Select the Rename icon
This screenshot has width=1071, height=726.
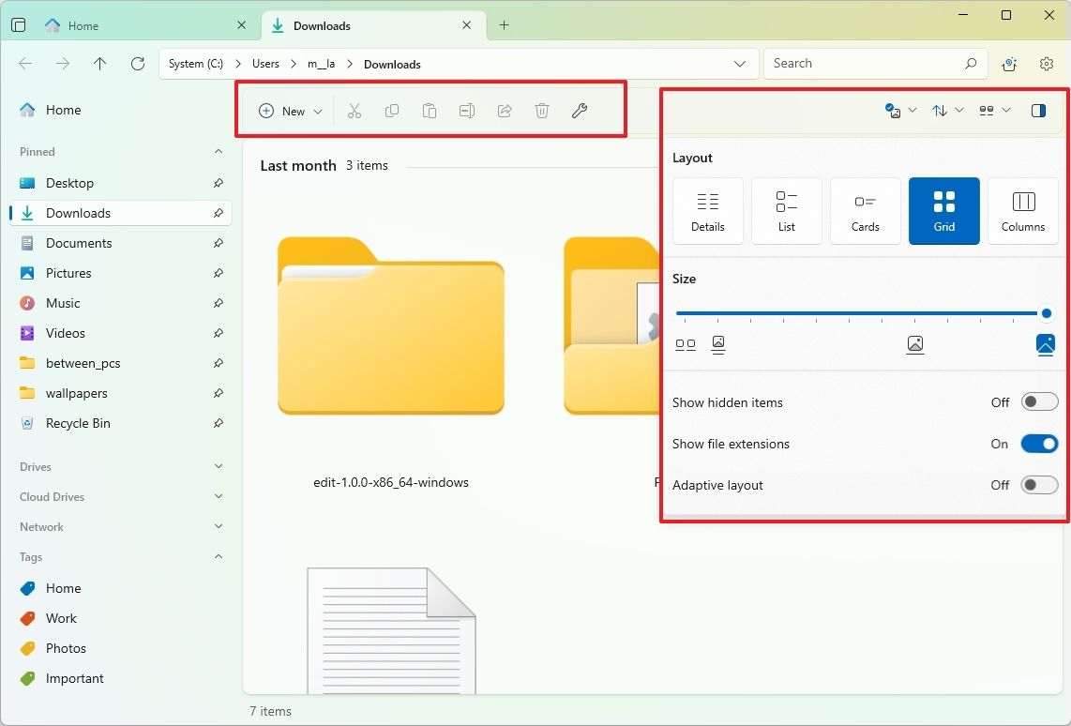click(466, 111)
